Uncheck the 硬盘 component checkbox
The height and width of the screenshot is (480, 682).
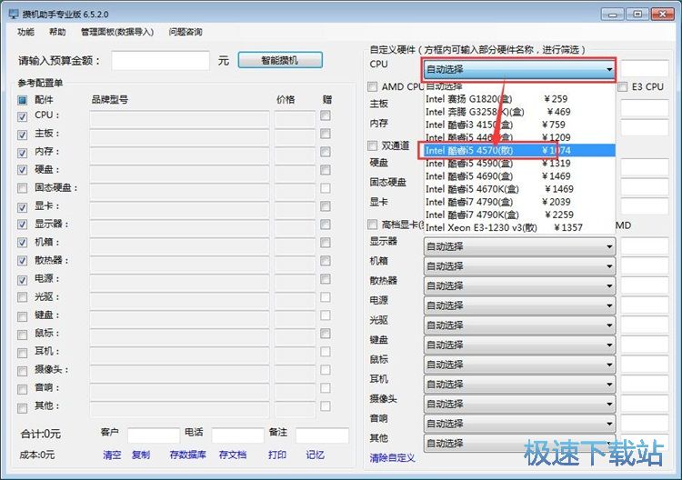coord(22,170)
